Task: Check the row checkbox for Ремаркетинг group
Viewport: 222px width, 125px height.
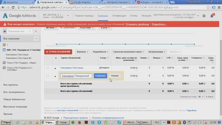Action: (48, 76)
